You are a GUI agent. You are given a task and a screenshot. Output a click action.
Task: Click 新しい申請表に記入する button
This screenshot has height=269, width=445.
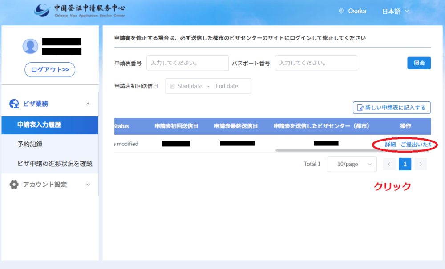click(x=392, y=108)
